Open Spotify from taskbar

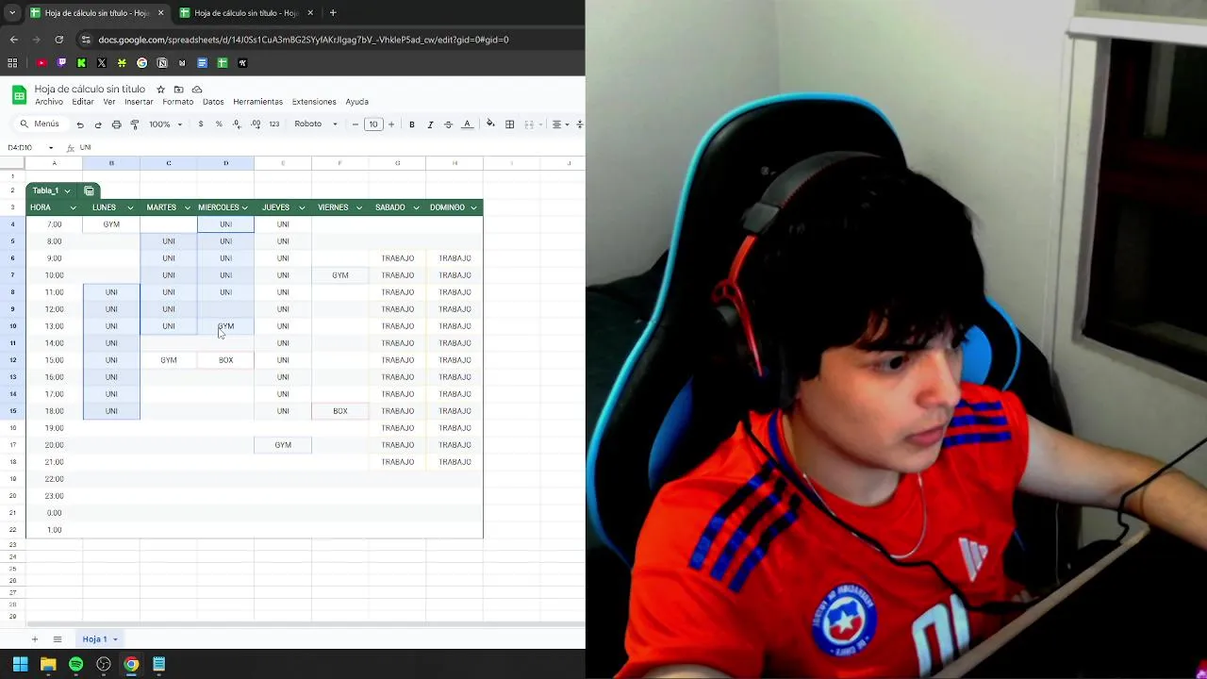pos(75,664)
